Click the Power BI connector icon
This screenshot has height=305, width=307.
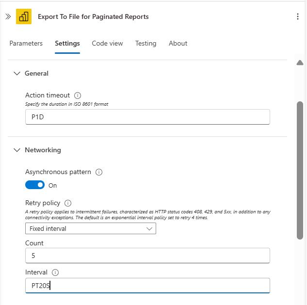tap(24, 16)
